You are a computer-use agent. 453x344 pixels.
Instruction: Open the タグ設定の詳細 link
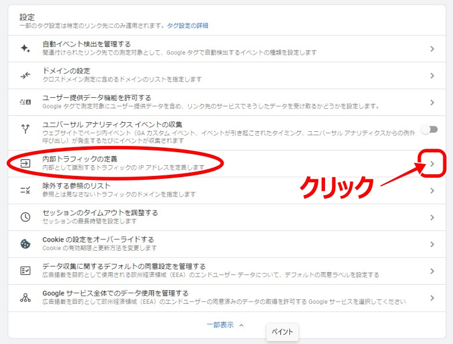187,25
